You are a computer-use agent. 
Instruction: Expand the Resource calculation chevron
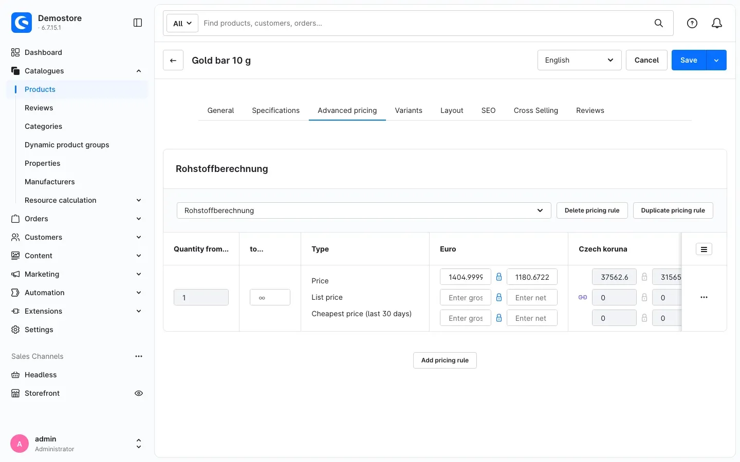pos(139,200)
